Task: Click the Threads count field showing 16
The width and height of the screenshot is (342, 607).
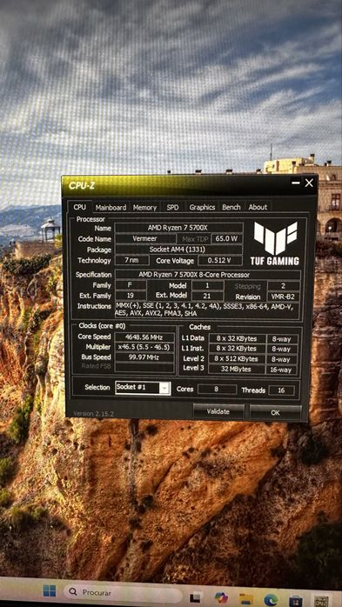Action: [281, 390]
